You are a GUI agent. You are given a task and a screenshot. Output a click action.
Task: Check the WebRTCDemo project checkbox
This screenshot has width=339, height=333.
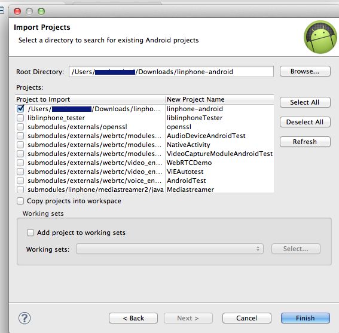(20, 163)
